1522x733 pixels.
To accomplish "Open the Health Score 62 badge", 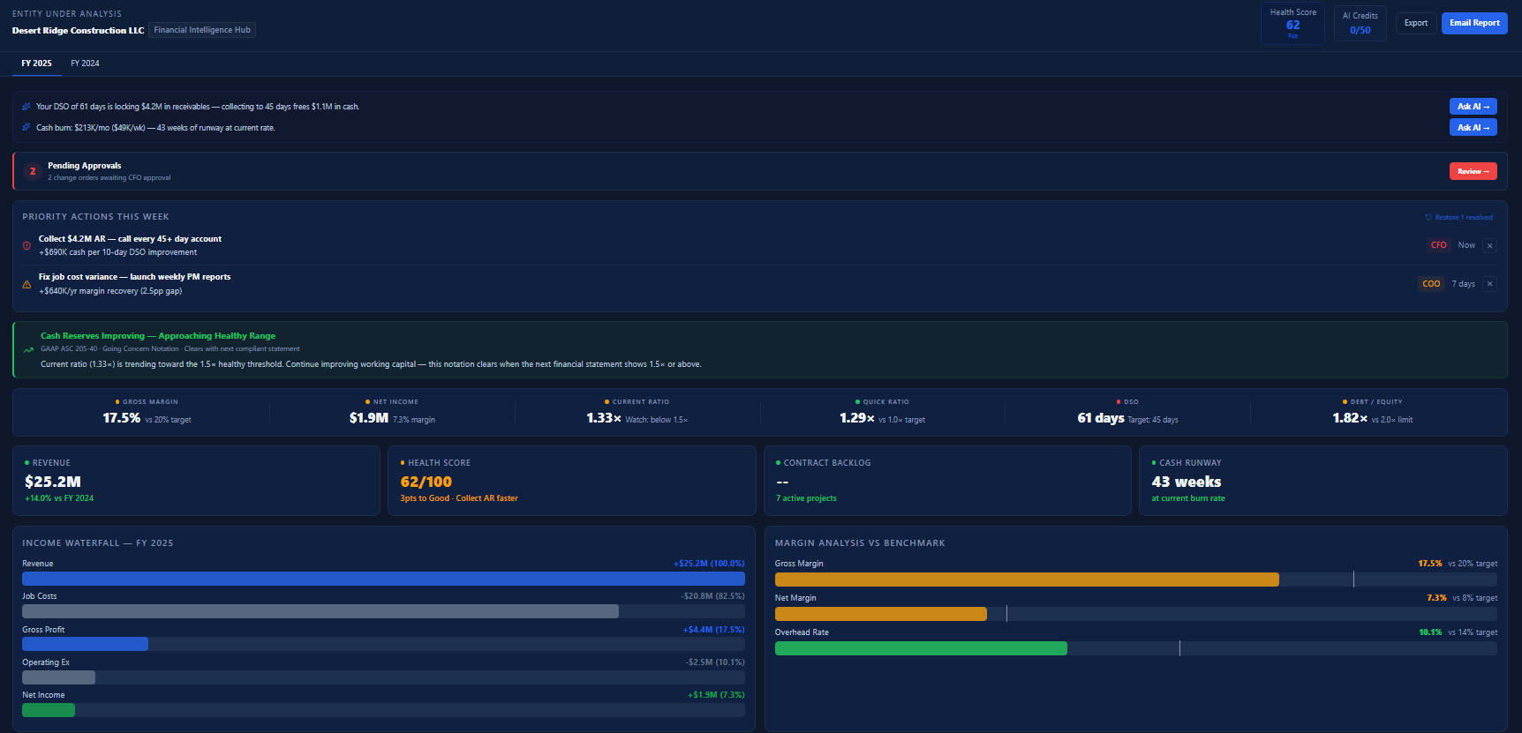I will click(x=1292, y=24).
